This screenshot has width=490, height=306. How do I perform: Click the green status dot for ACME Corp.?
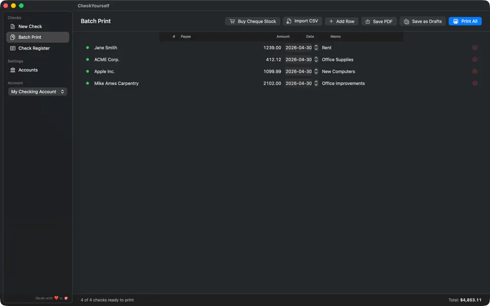[x=87, y=60]
